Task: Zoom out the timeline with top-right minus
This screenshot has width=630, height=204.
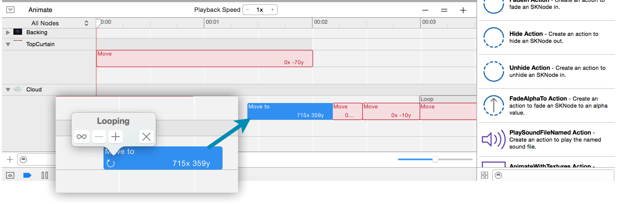Action: click(425, 10)
